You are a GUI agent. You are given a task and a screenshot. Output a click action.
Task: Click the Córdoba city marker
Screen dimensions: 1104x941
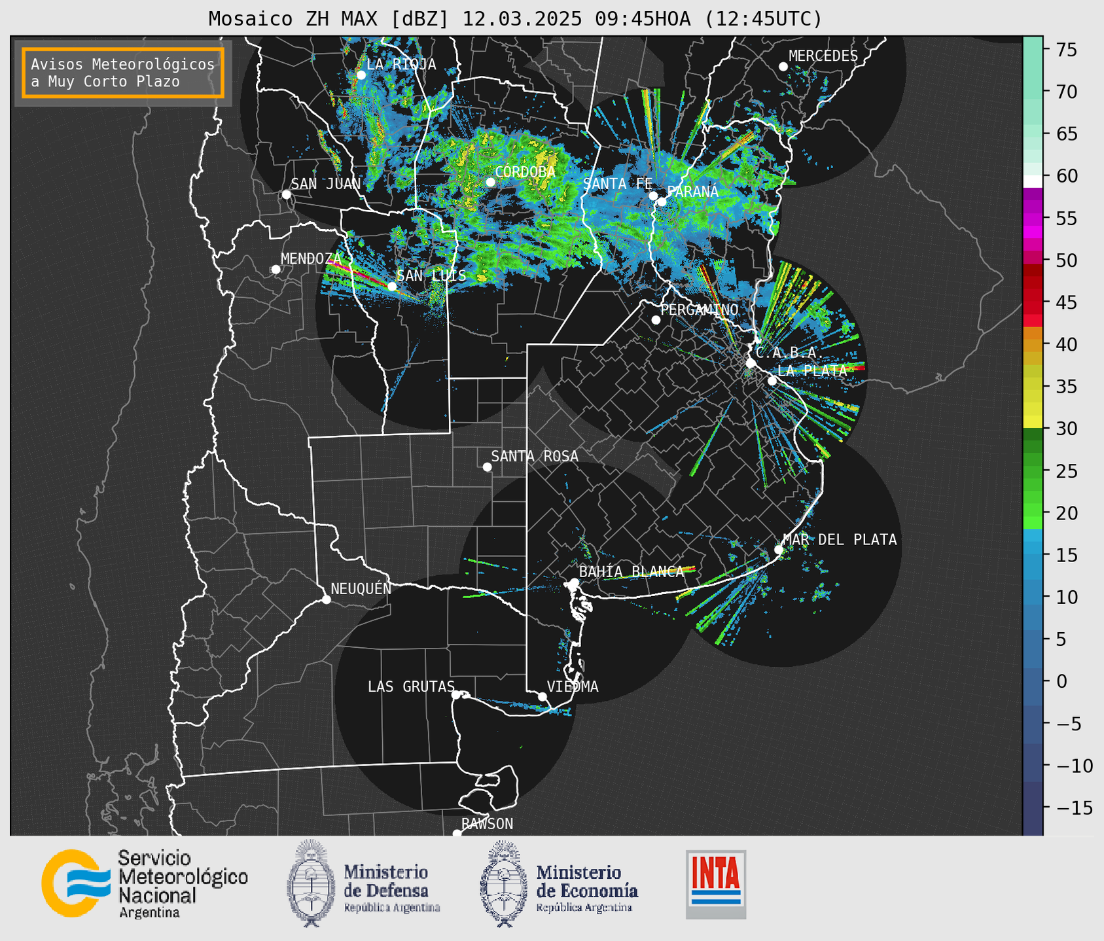[491, 182]
